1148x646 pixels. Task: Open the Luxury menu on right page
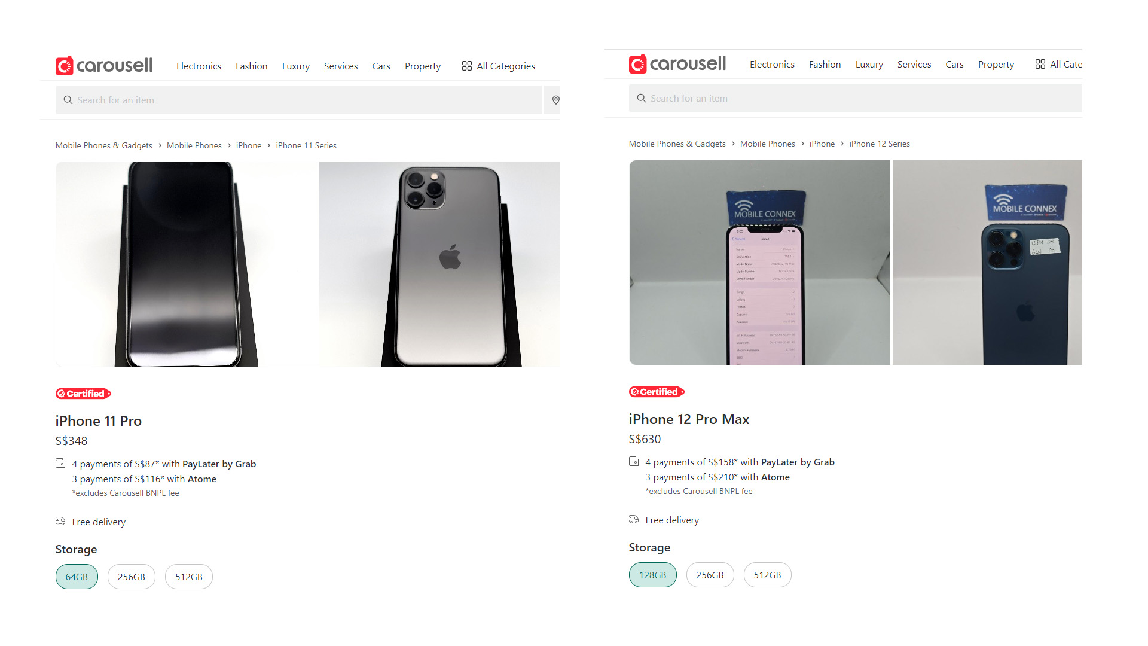869,64
